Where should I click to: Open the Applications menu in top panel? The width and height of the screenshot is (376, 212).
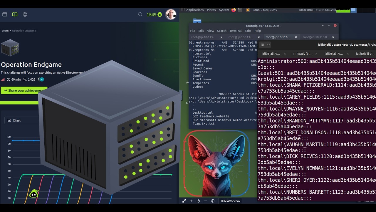point(195,10)
